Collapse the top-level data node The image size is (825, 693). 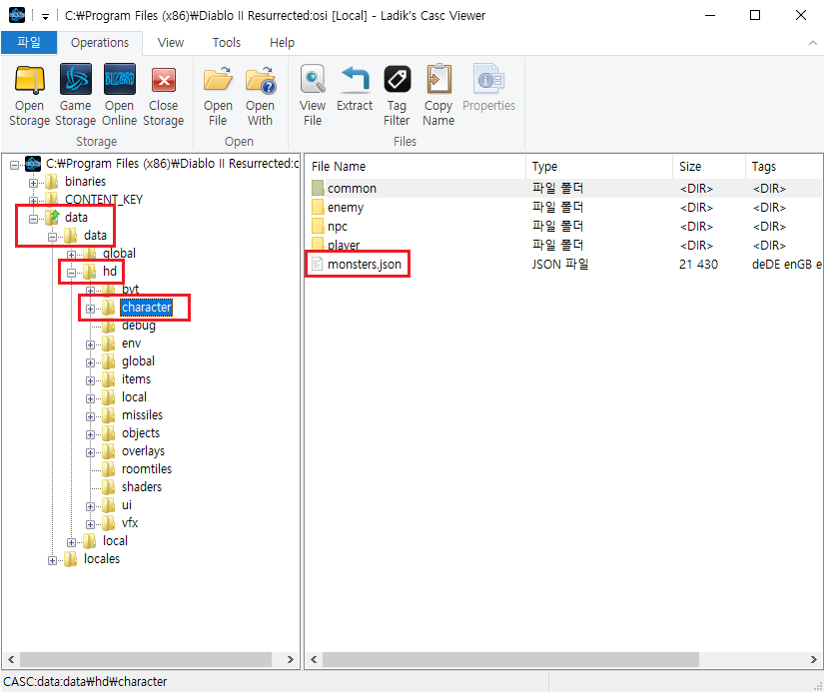(x=33, y=219)
